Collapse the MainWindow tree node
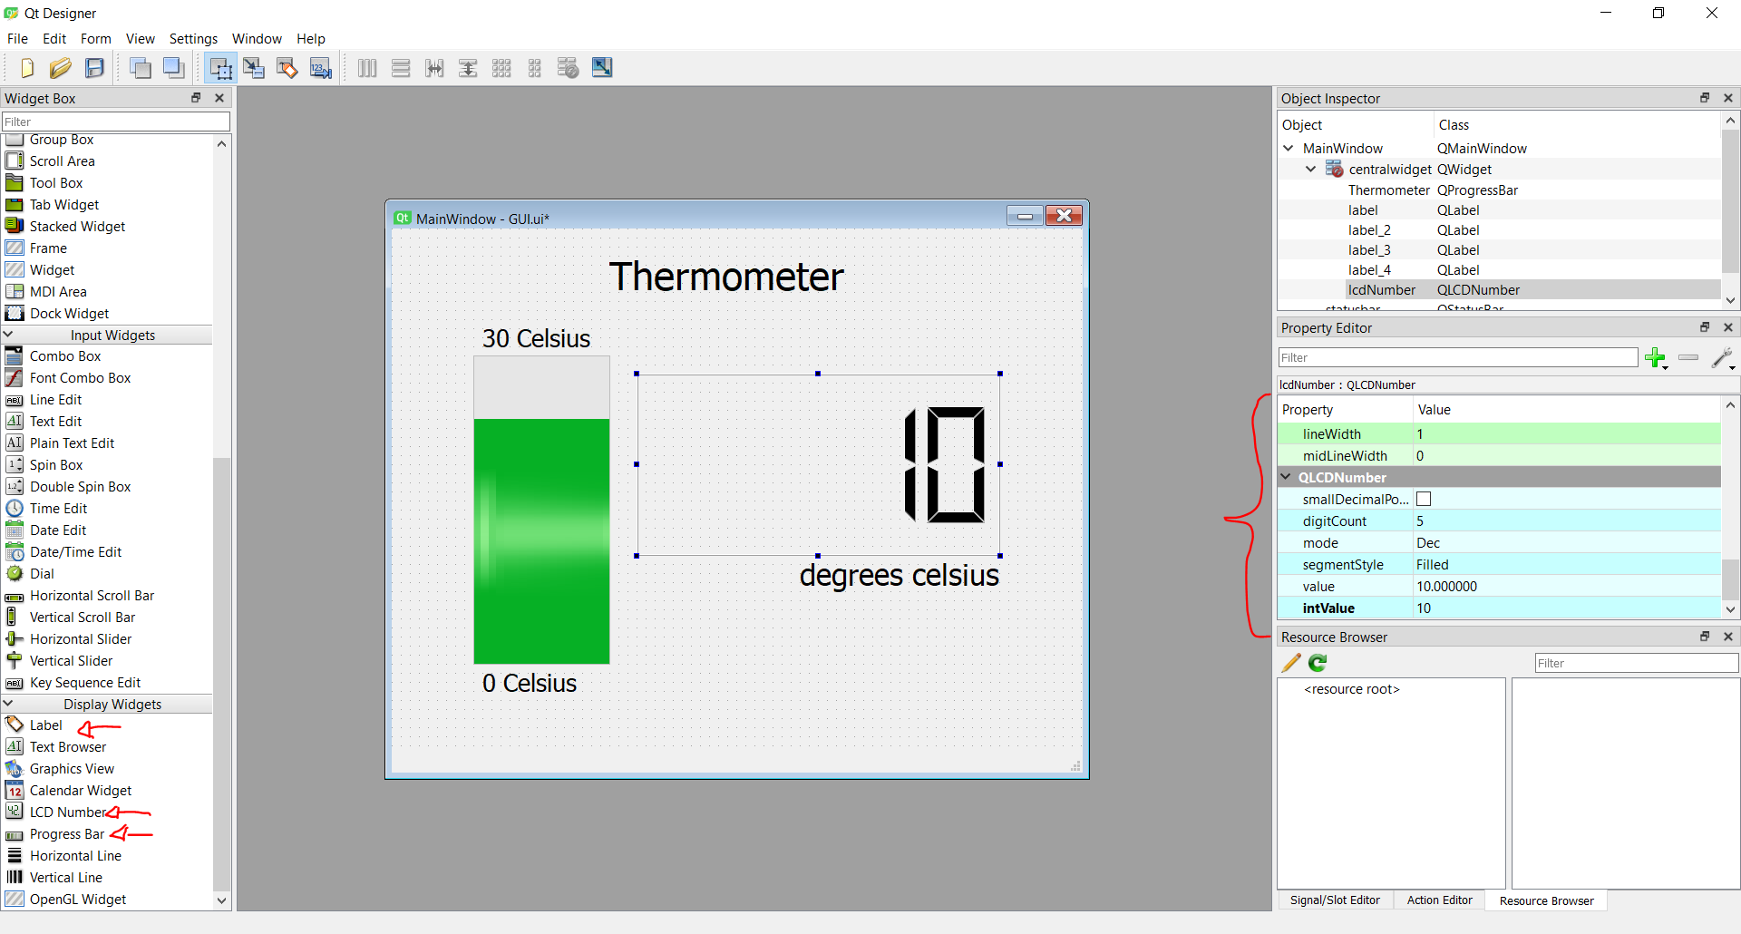The width and height of the screenshot is (1741, 934). pos(1289,148)
